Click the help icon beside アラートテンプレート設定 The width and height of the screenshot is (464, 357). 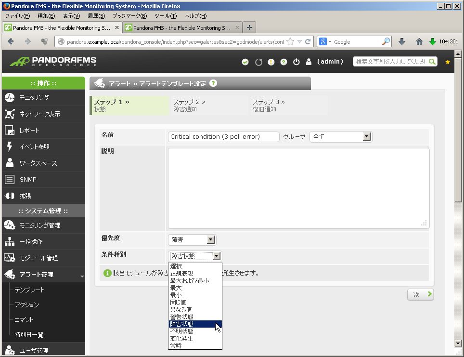(213, 83)
